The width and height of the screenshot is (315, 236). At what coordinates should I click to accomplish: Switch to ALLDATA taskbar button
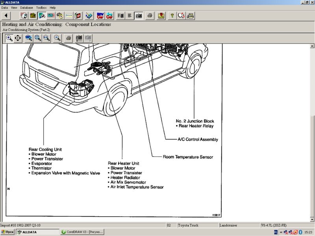(37, 232)
